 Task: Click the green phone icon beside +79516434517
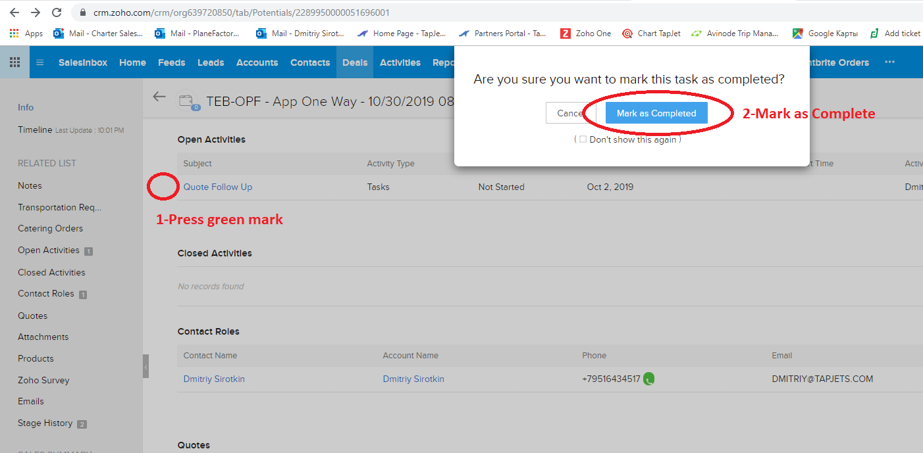coord(649,379)
